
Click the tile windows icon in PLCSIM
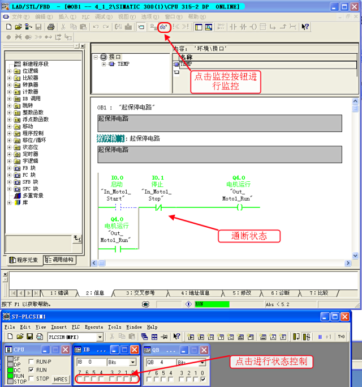coord(154,337)
